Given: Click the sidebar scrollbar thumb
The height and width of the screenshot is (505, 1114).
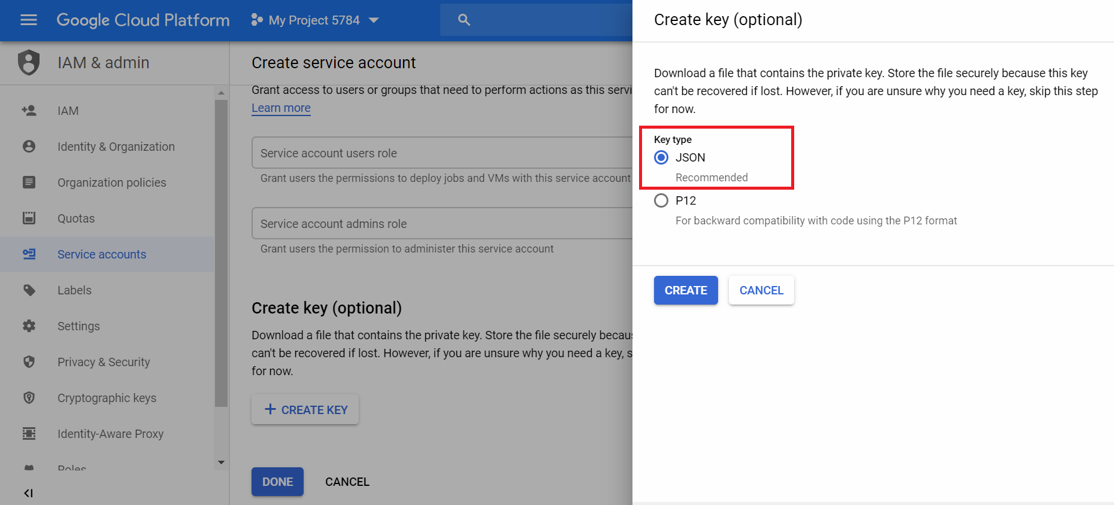Looking at the screenshot, I should pos(221,253).
